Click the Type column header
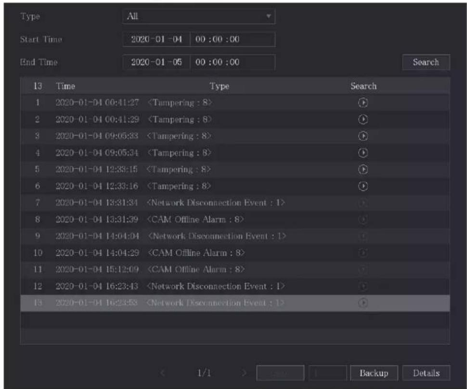The height and width of the screenshot is (389, 467). [220, 86]
